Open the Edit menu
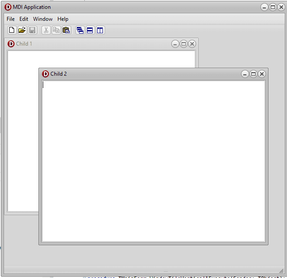Image resolution: width=287 pixels, height=278 pixels. pyautogui.click(x=24, y=19)
